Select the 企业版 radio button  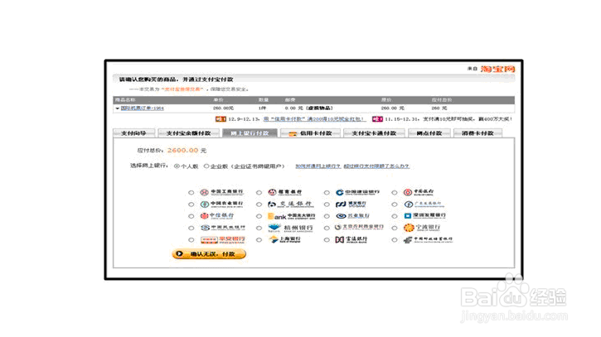[x=206, y=166]
